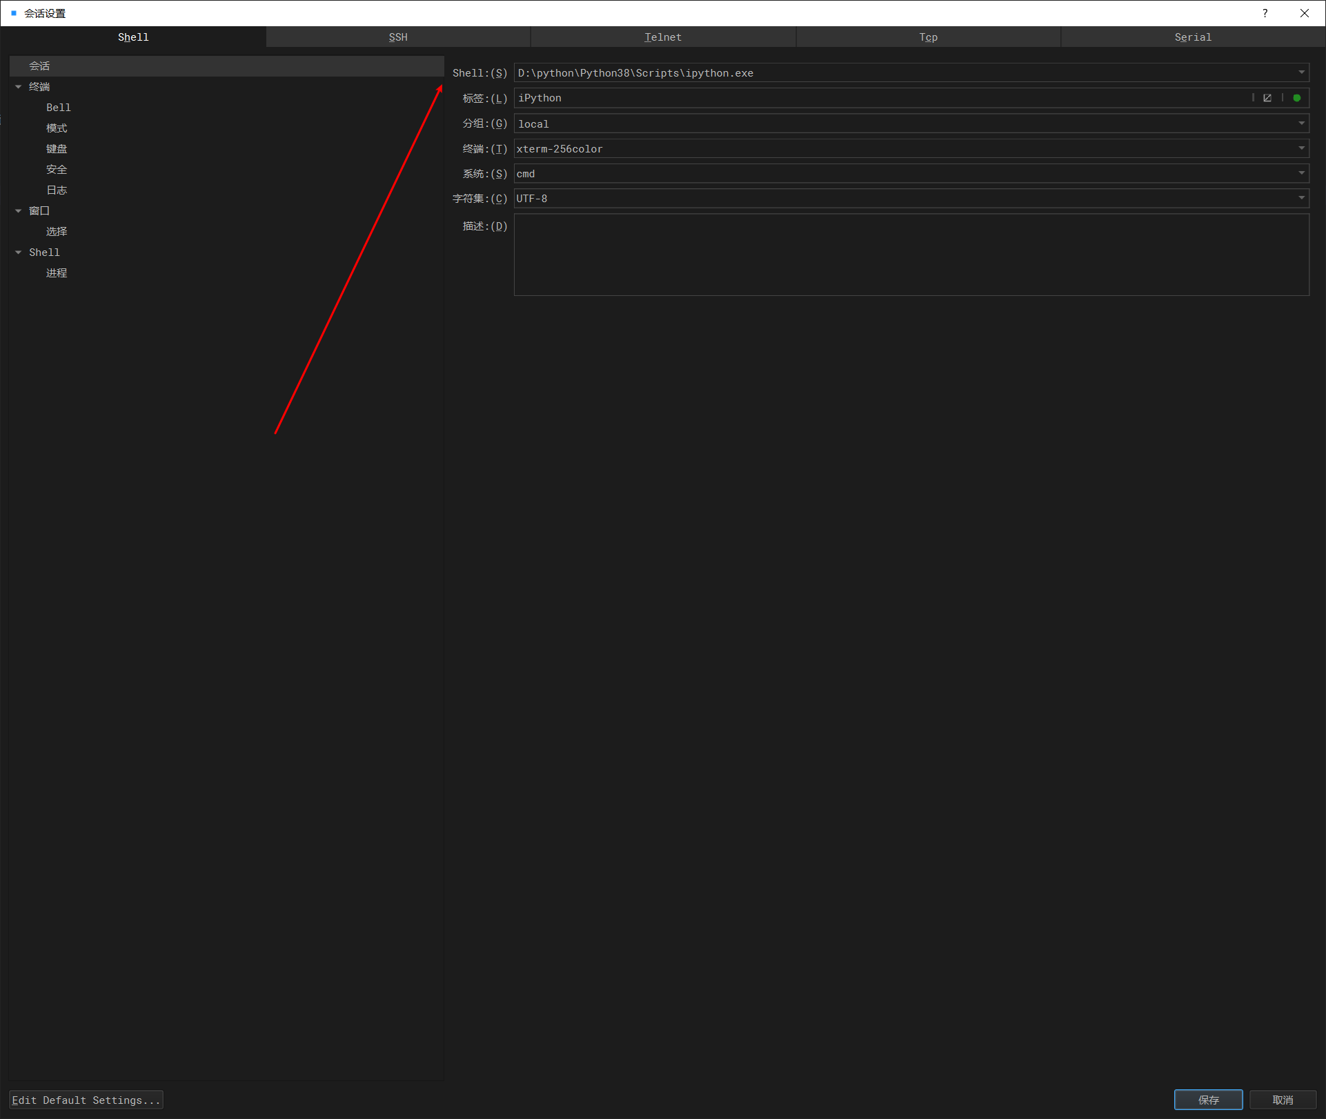Collapse the Shell tree section arrow
The width and height of the screenshot is (1326, 1119).
(x=19, y=252)
